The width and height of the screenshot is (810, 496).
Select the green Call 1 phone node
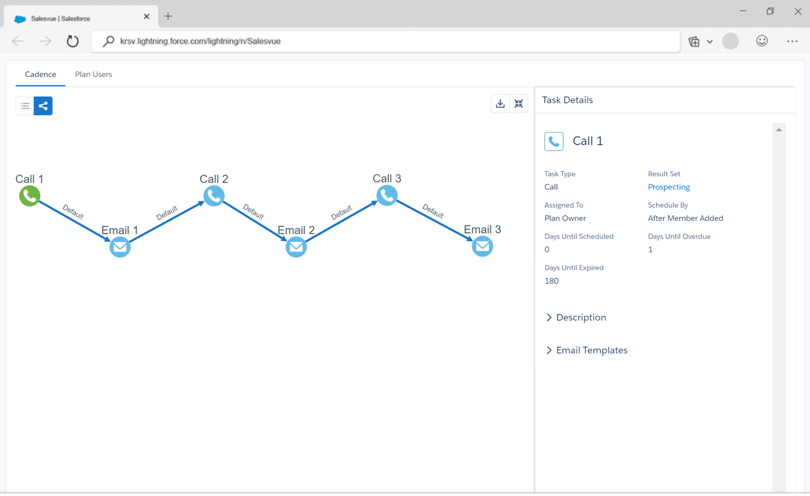29,196
